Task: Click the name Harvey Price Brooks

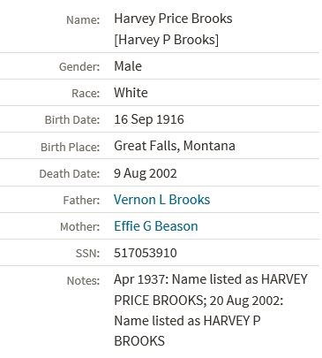Action: (x=173, y=19)
